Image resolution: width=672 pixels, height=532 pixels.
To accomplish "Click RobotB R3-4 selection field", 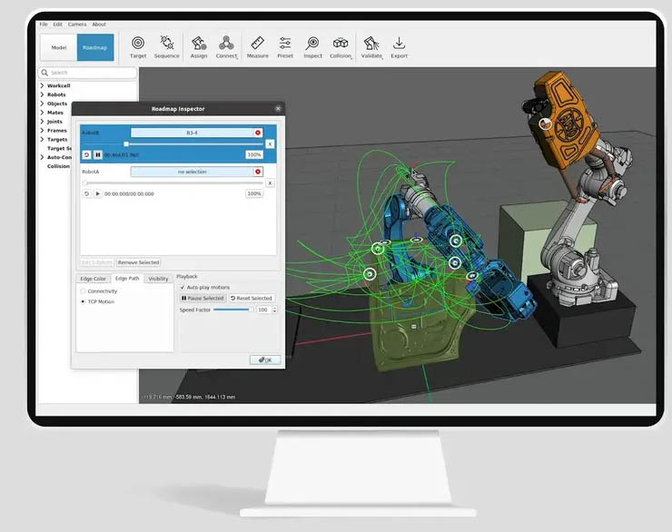I will (192, 133).
